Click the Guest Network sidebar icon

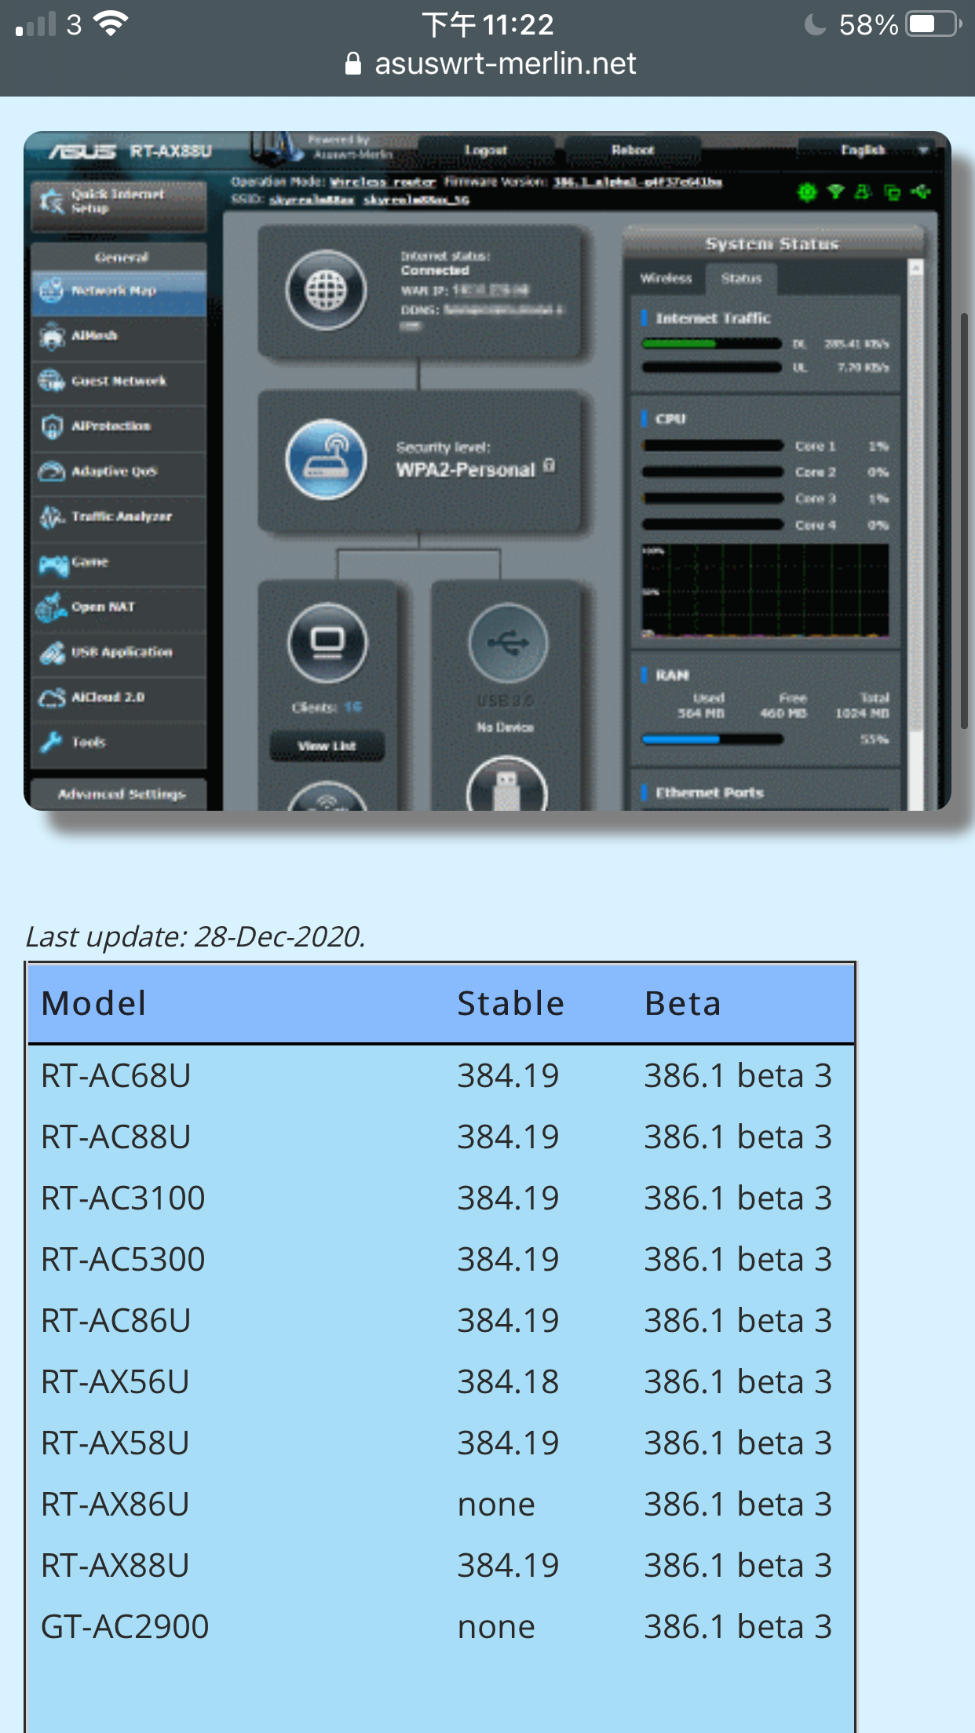tap(52, 381)
